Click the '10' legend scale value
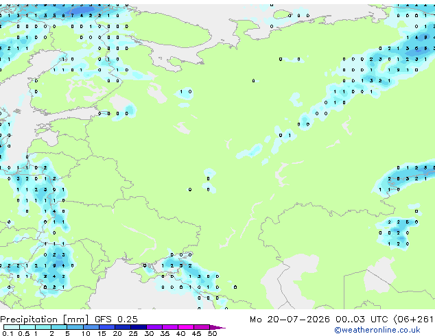 coord(86,333)
